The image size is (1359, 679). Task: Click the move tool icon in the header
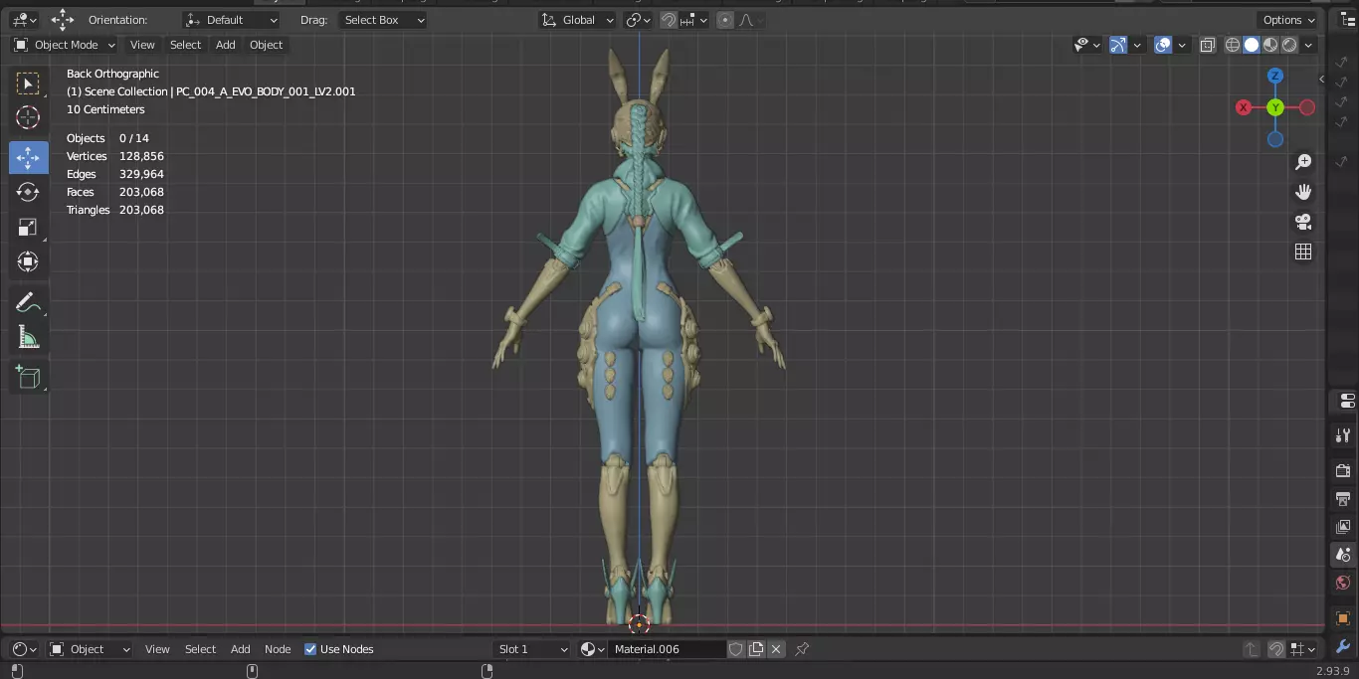pyautogui.click(x=63, y=20)
